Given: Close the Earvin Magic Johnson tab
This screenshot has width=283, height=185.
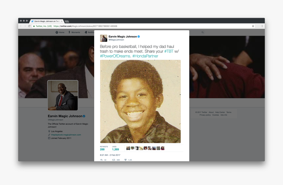Looking at the screenshot, I should coord(62,21).
